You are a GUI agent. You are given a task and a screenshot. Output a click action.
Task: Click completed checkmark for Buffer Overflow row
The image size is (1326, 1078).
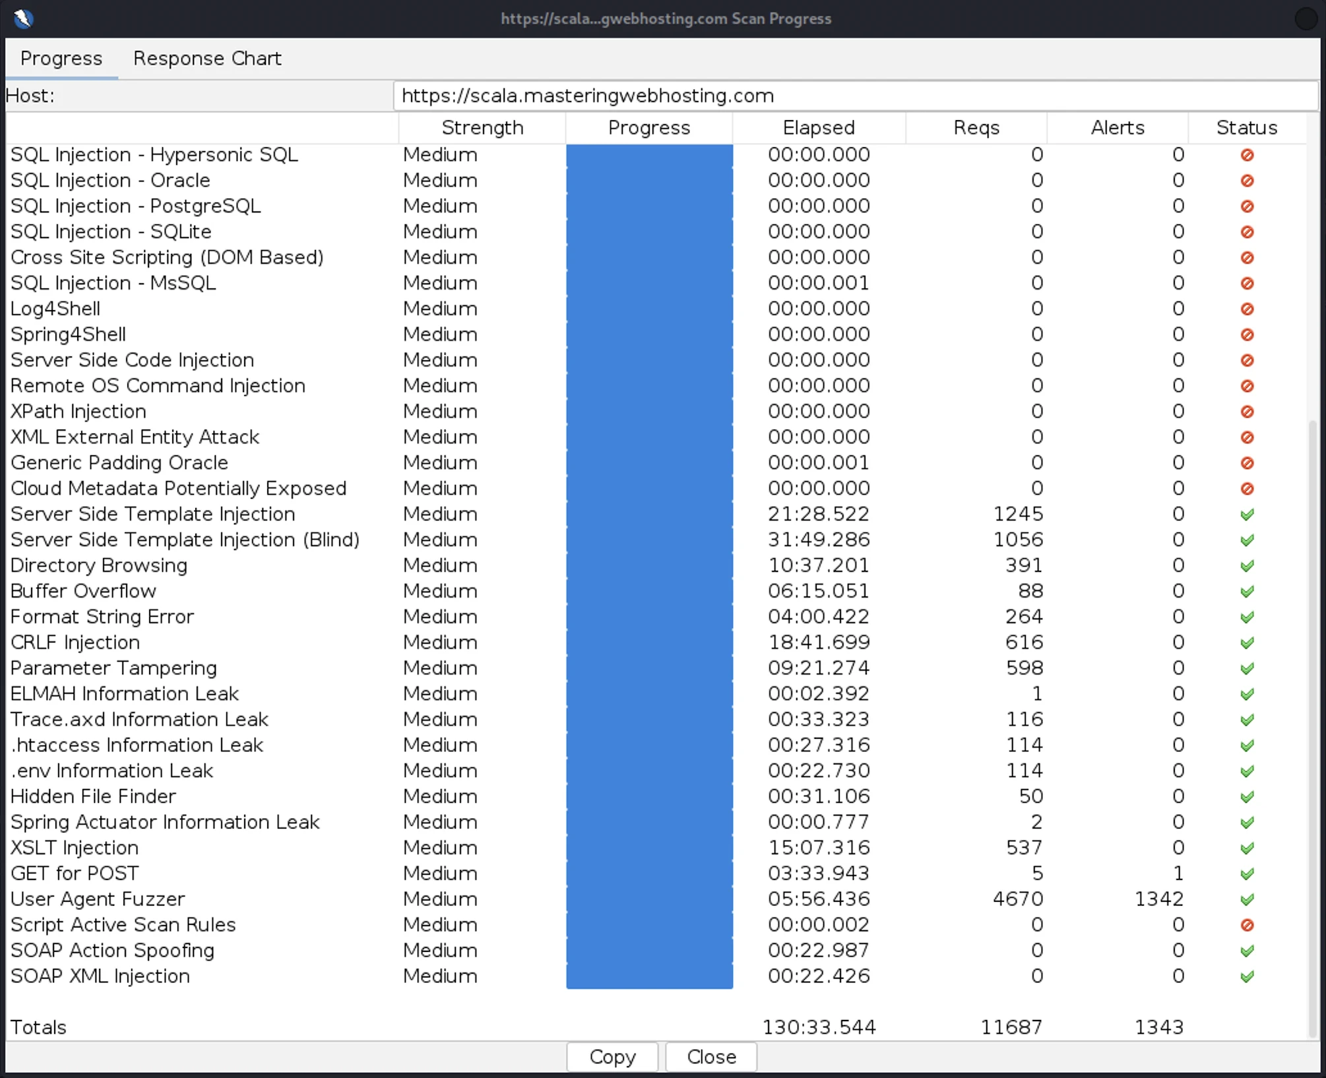tap(1247, 591)
